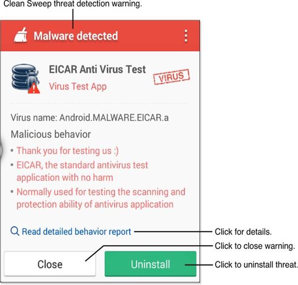Click the Malicious behavior heading
298x285 pixels.
point(51,134)
